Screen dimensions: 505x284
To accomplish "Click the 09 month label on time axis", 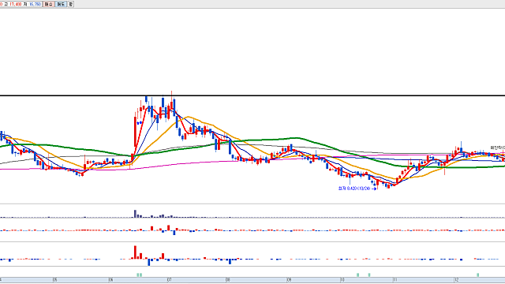I will pyautogui.click(x=289, y=280).
